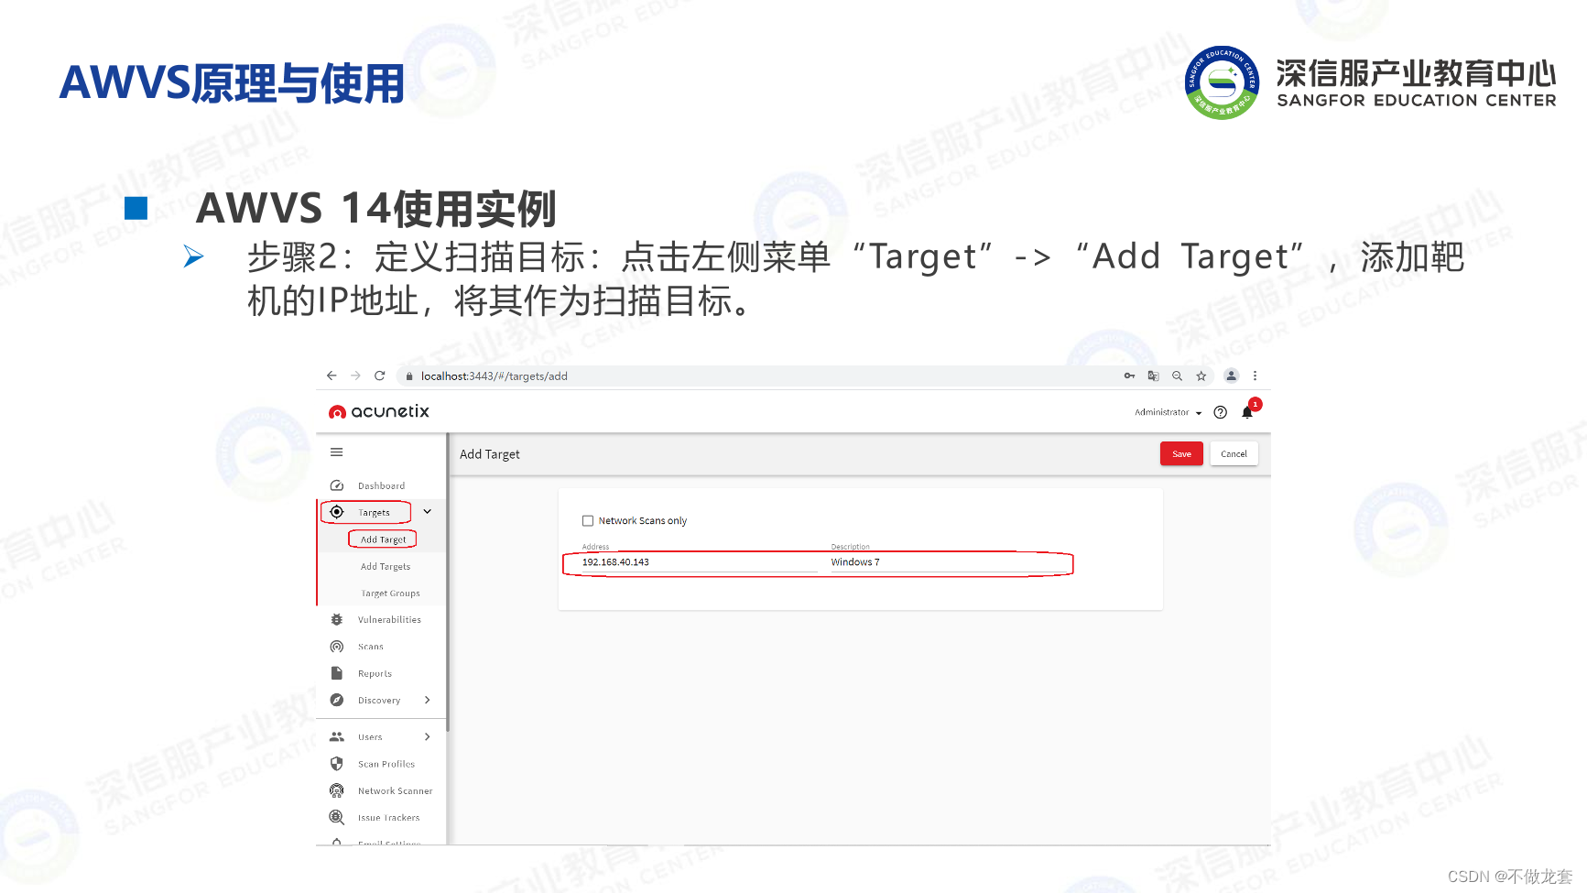The width and height of the screenshot is (1587, 893).
Task: Click the browser forward arrow
Action: (x=355, y=376)
